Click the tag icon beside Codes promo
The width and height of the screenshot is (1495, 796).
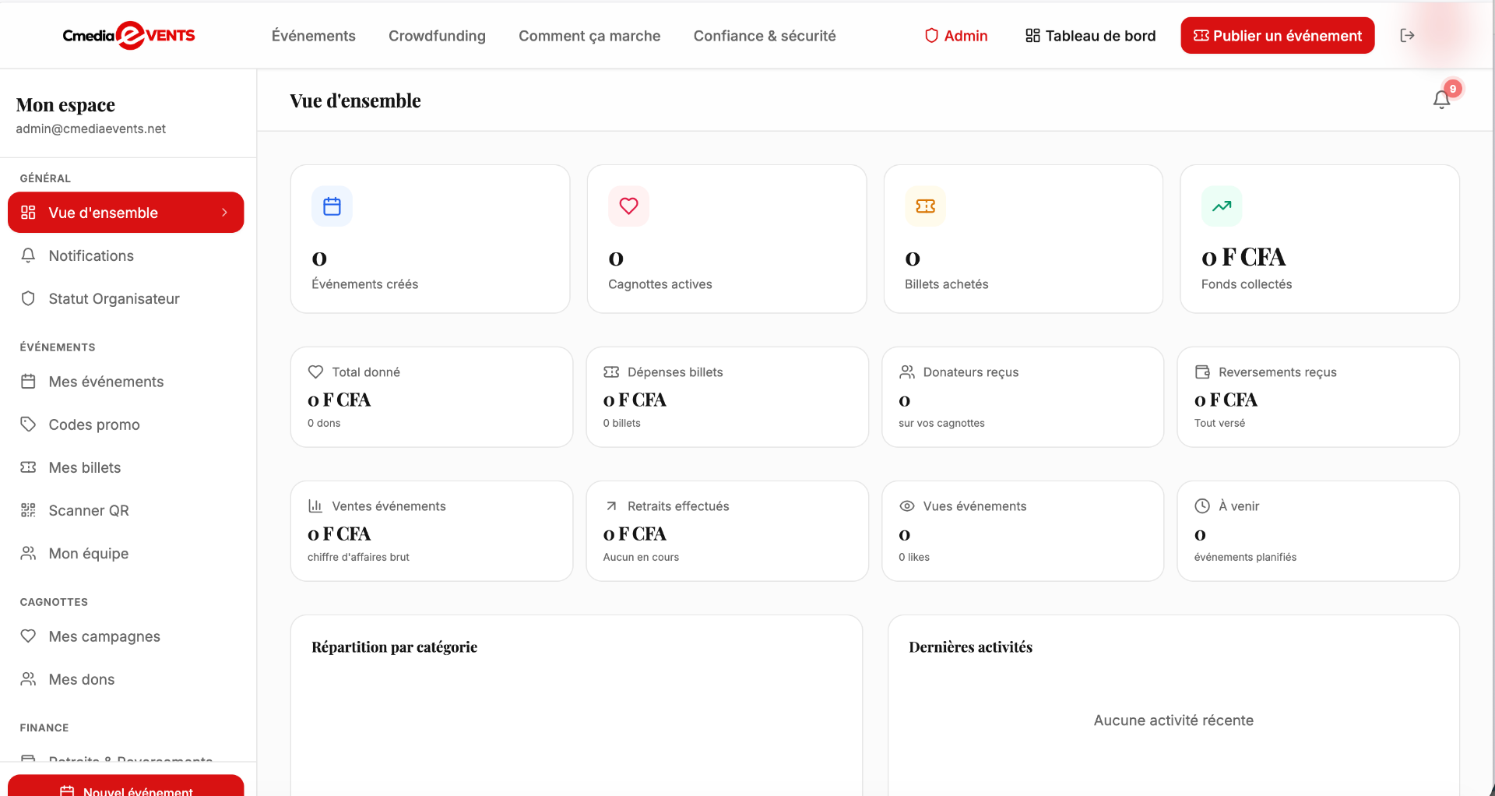(x=28, y=424)
